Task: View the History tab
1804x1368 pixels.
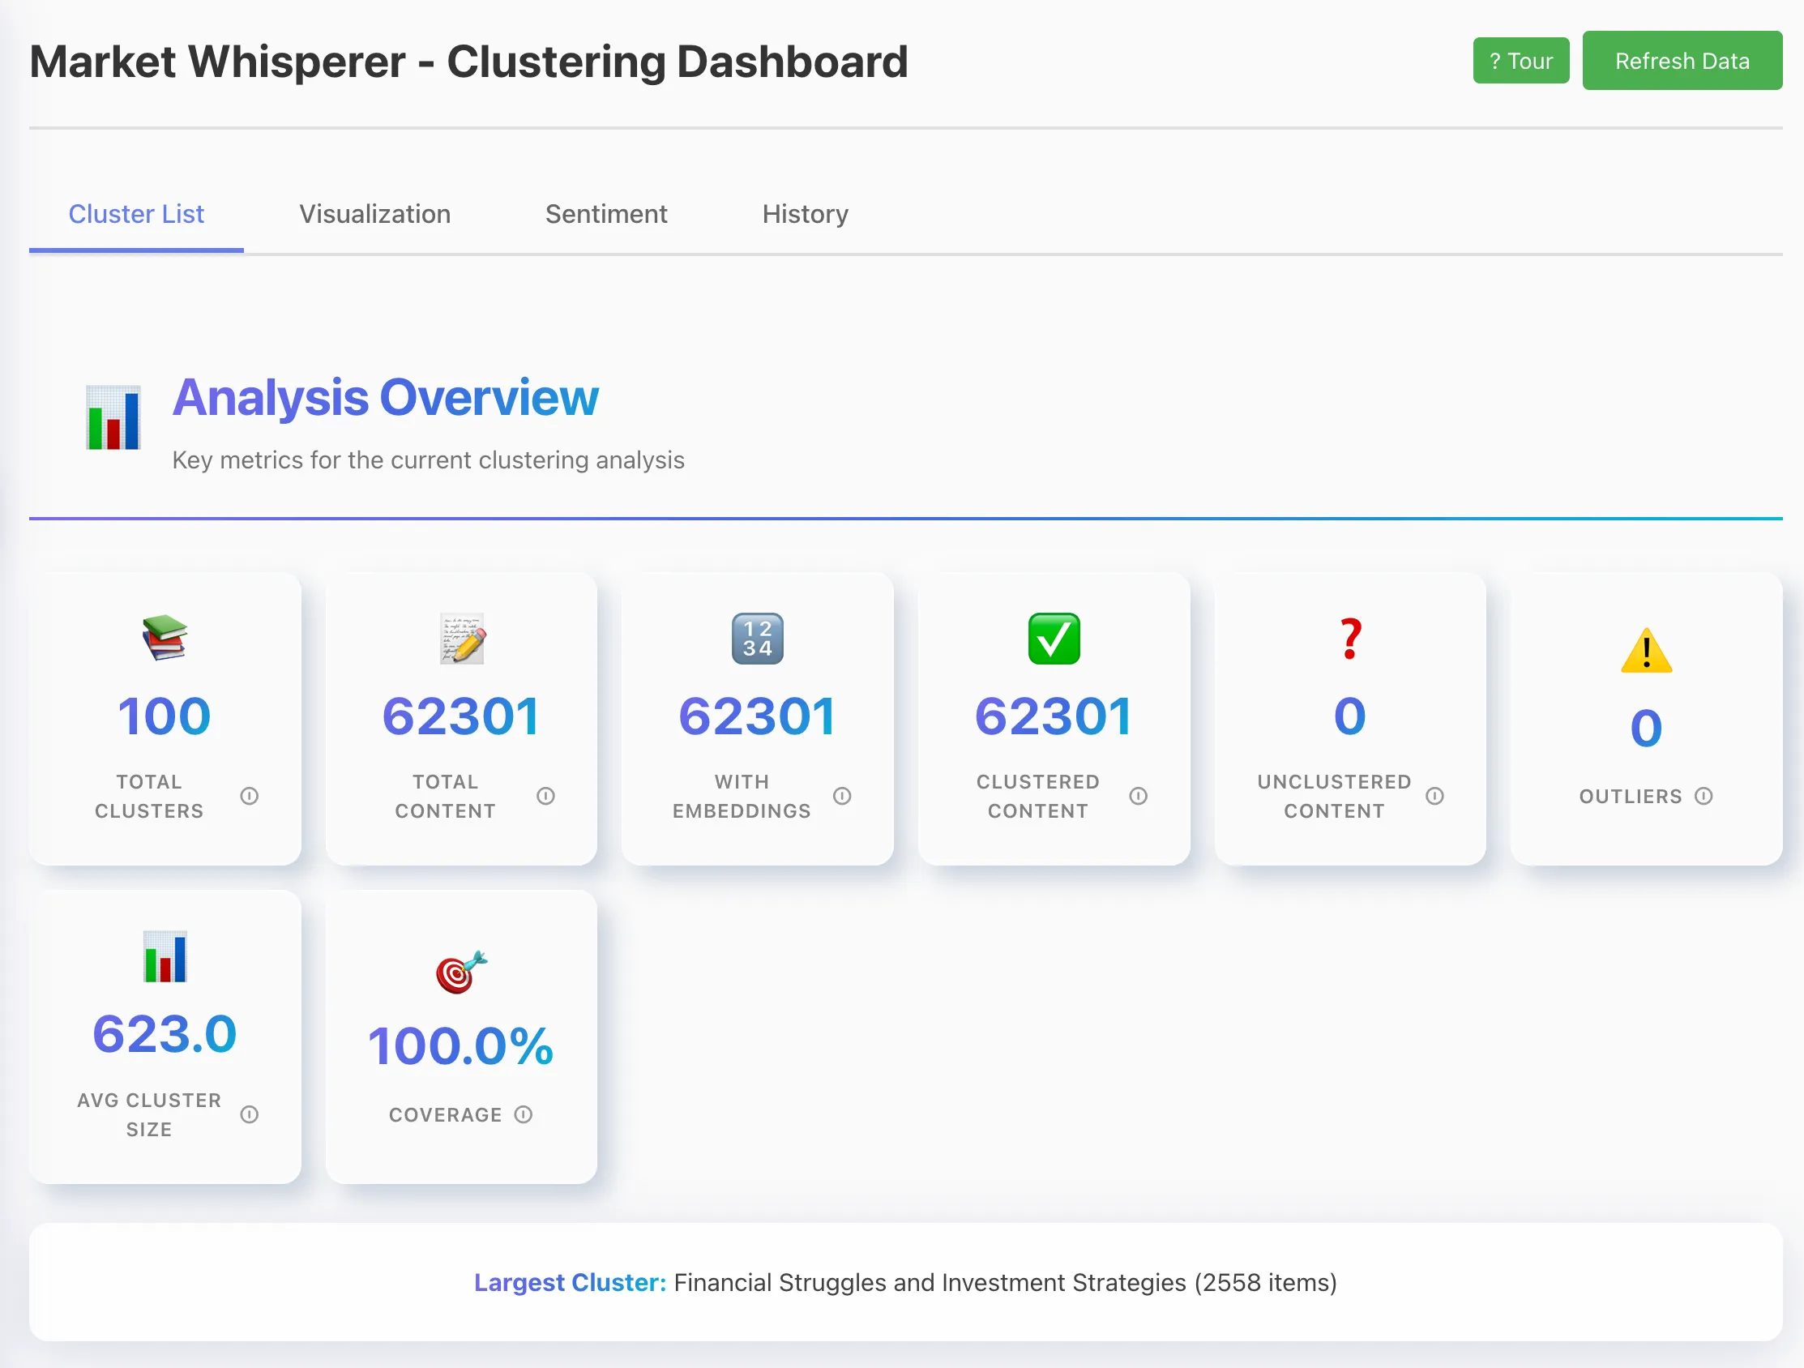Action: (x=805, y=214)
